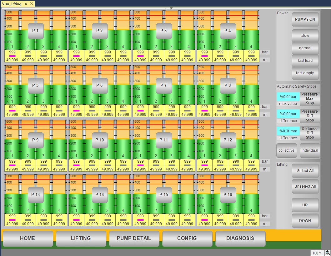Expand the splitter arrow at top of editor
Viewport: 331px width, 256px height.
coord(171,8)
